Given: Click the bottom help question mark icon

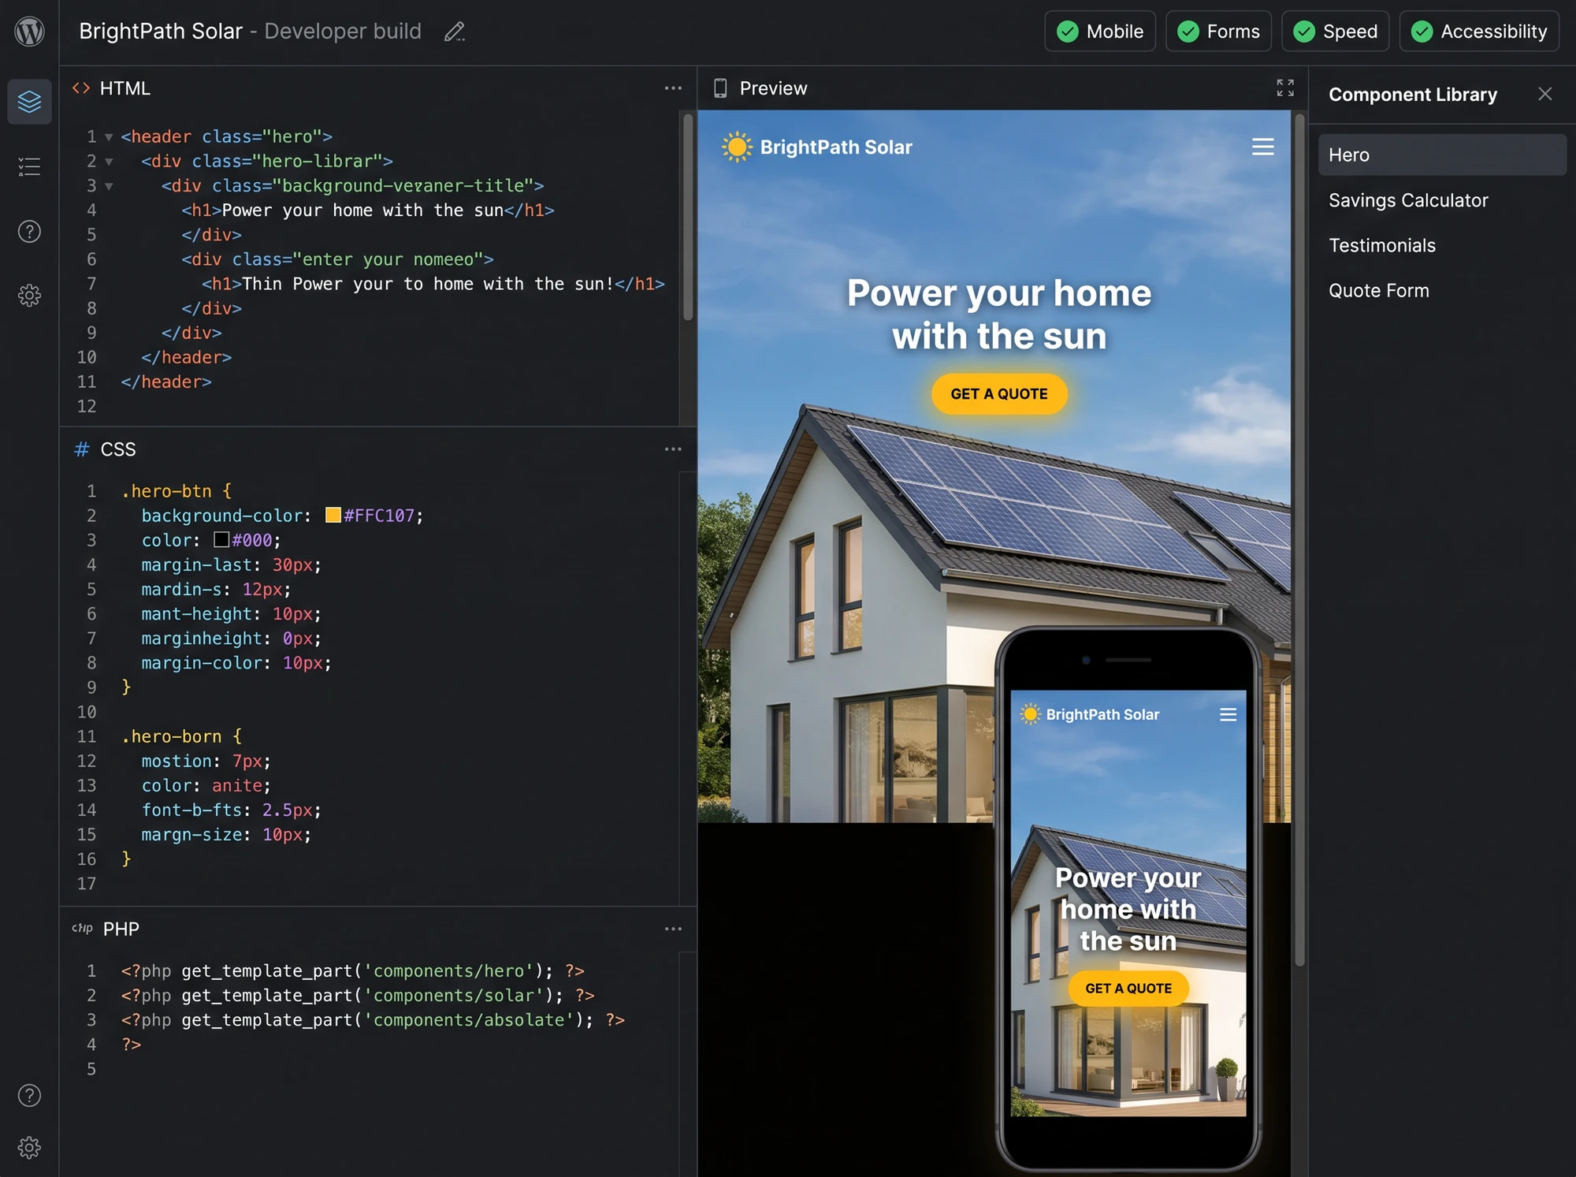Looking at the screenshot, I should (29, 1095).
